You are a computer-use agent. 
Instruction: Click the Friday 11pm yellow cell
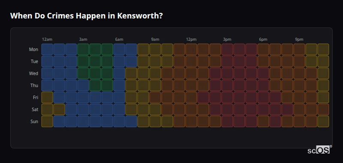(323, 97)
